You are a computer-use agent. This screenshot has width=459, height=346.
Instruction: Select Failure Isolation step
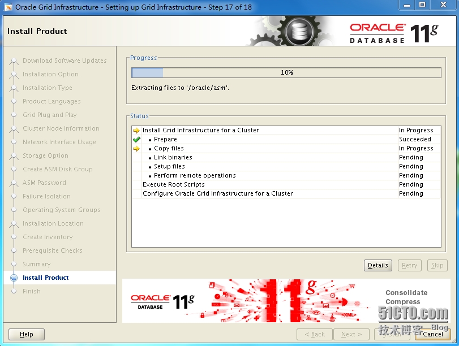[x=46, y=196]
